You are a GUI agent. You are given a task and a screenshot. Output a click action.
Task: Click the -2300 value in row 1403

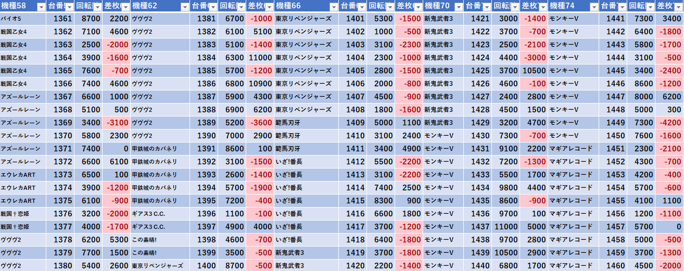point(409,45)
